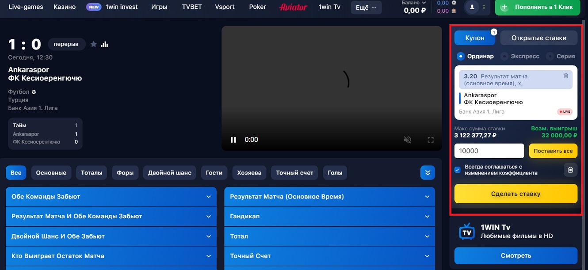The height and width of the screenshot is (270, 588).
Task: Click the red LIVE badge in the coupon
Action: pos(565,112)
